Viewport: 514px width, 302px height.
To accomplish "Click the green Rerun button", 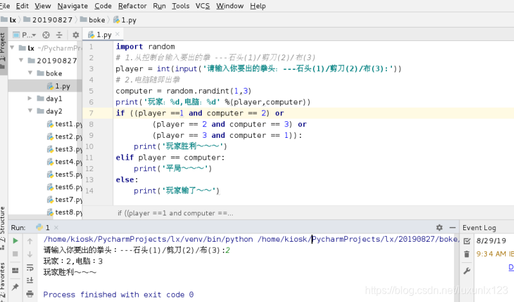I will coord(15,241).
